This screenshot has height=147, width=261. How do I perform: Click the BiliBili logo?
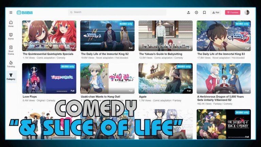(25, 13)
